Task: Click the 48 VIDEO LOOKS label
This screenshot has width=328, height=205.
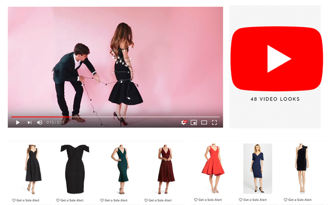Action: [275, 99]
